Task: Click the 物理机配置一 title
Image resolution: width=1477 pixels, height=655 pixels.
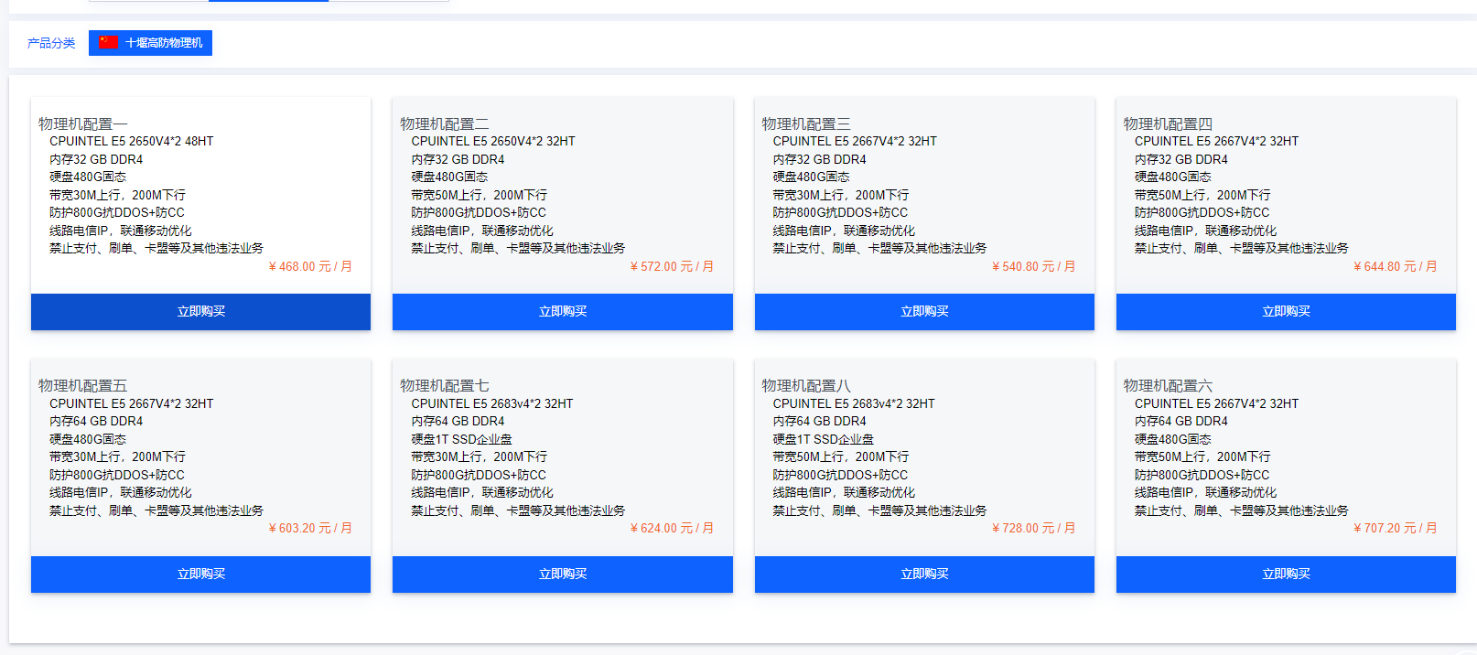Action: click(x=83, y=123)
